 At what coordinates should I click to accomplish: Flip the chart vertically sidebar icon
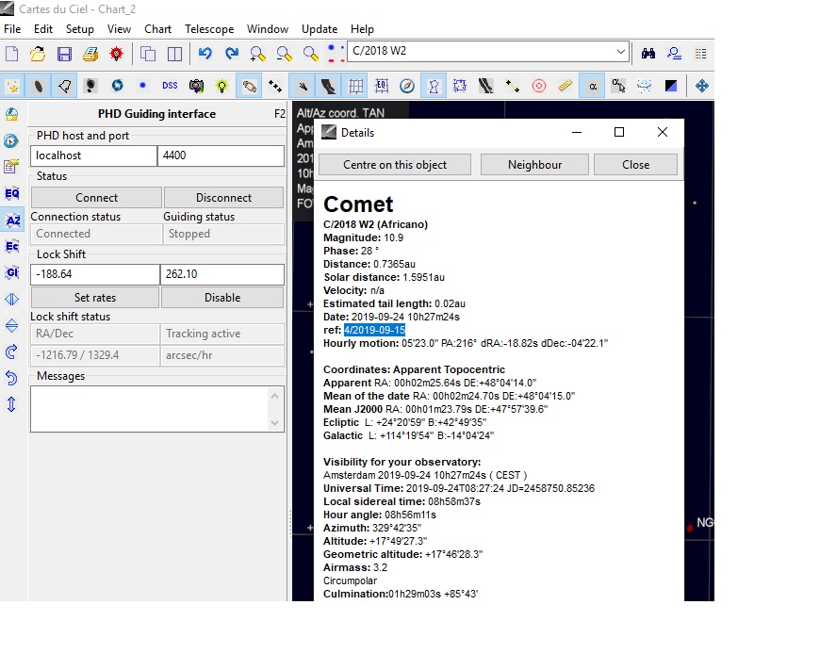click(x=11, y=325)
